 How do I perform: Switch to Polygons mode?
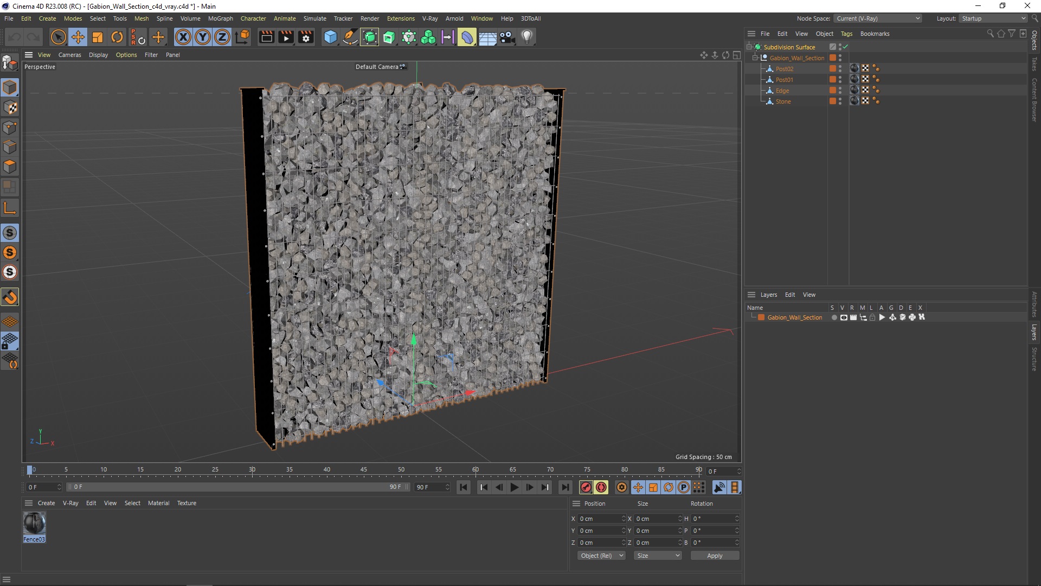[x=10, y=167]
